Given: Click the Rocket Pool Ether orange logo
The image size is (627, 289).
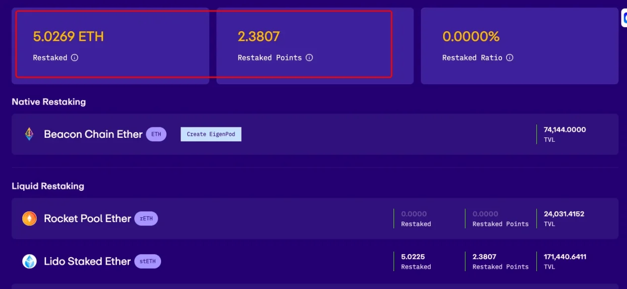Looking at the screenshot, I should (29, 219).
